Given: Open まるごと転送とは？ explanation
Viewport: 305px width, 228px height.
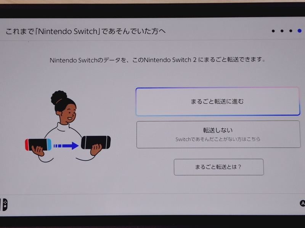Looking at the screenshot, I should [218, 167].
